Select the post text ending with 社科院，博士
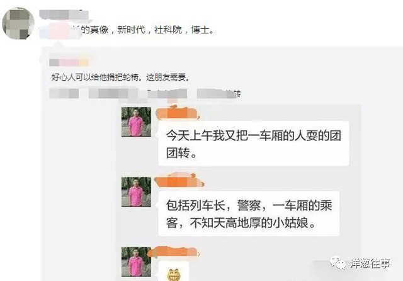The image size is (403, 281). pyautogui.click(x=127, y=30)
